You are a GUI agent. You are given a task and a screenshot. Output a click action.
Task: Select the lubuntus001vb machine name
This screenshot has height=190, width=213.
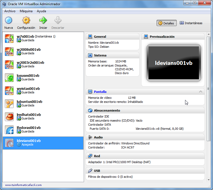30,102
